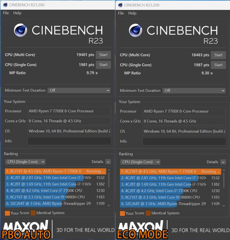Select Threadripper ranking row in right window
Image resolution: width=230 pixels, height=240 pixels.
[x=170, y=204]
